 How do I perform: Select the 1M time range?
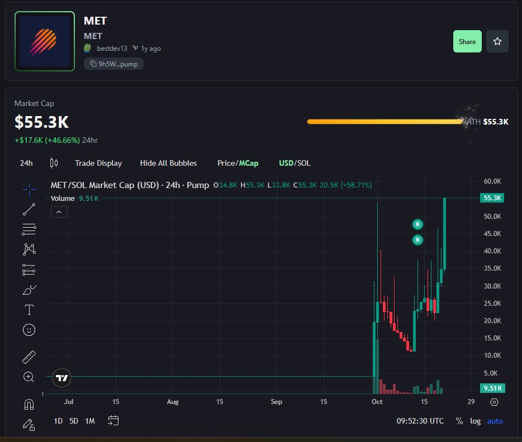click(x=90, y=421)
